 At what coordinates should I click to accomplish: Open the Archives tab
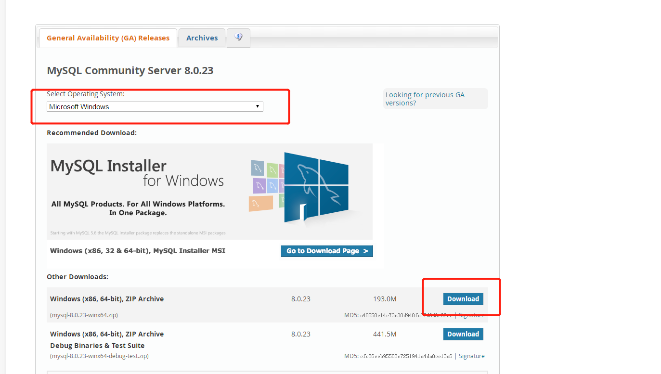coord(202,38)
